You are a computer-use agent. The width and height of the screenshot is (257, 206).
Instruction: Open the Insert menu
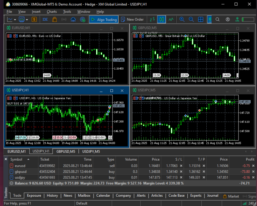[x=36, y=12]
